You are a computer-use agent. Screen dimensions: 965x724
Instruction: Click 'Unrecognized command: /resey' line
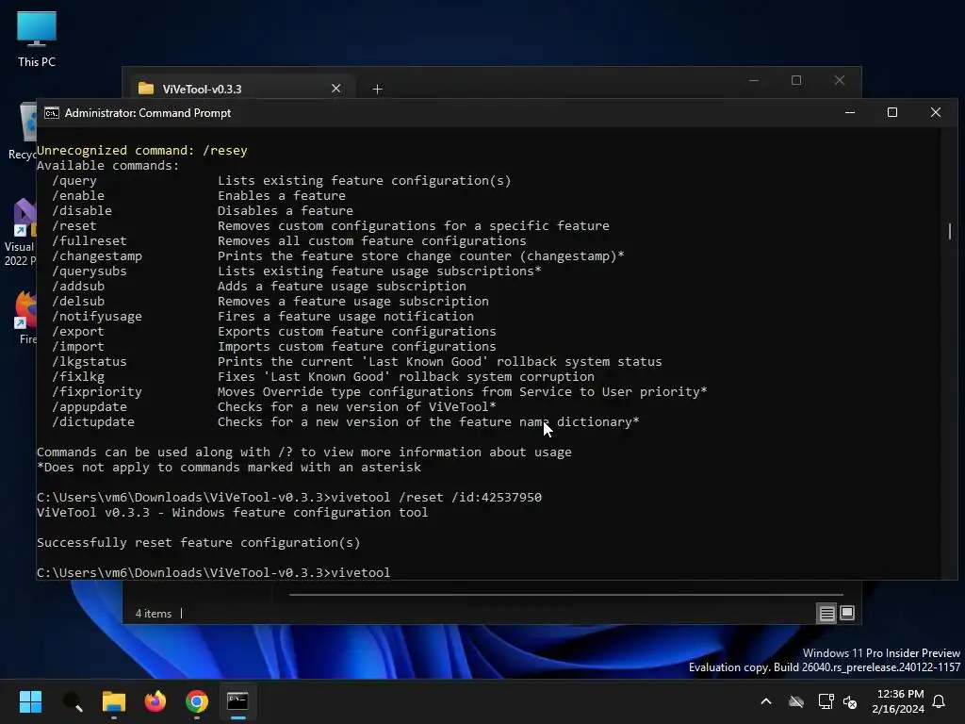142,151
